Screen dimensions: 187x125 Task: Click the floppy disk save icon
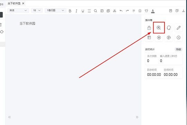[170, 11]
